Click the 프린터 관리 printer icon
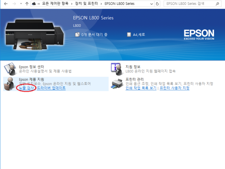This screenshot has height=169, width=225. pos(117,84)
